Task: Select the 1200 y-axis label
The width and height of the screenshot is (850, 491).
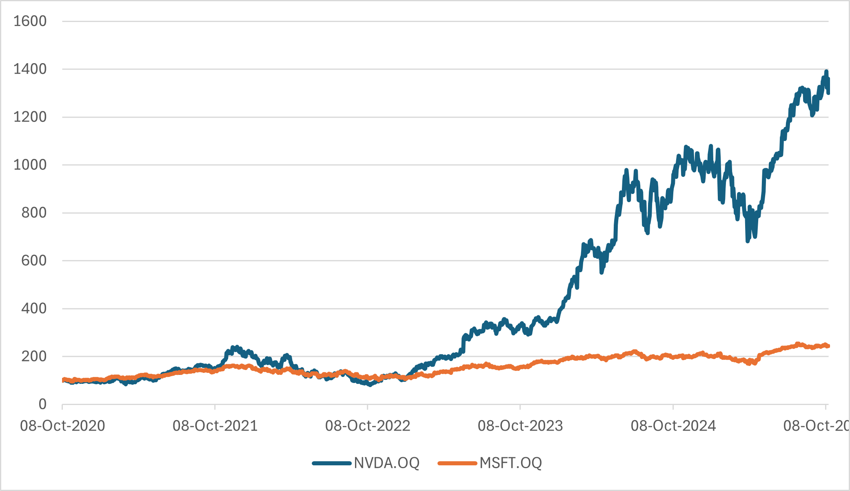Action: [30, 117]
